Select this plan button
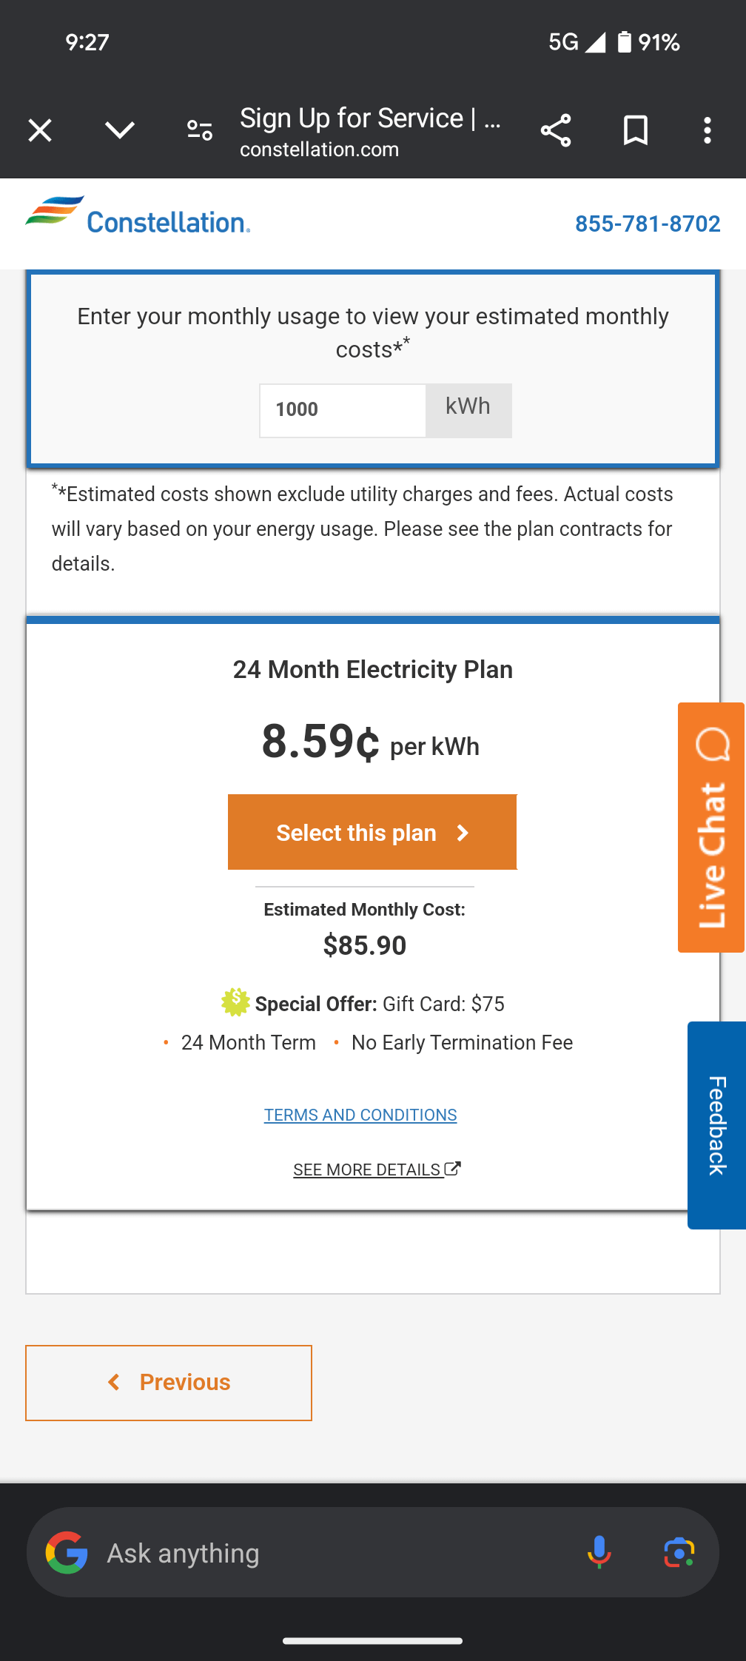746x1661 pixels. pyautogui.click(x=372, y=832)
